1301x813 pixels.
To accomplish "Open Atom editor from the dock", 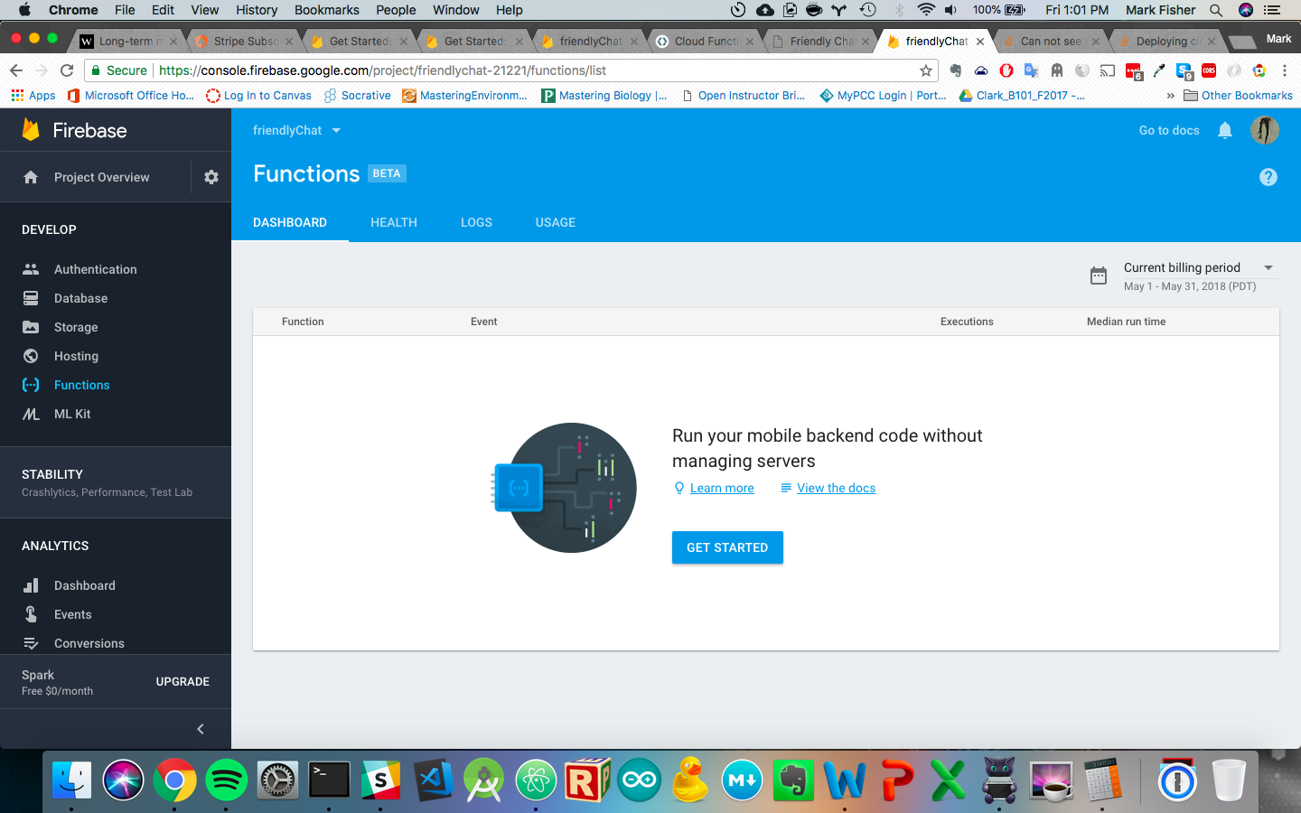I will coord(537,780).
